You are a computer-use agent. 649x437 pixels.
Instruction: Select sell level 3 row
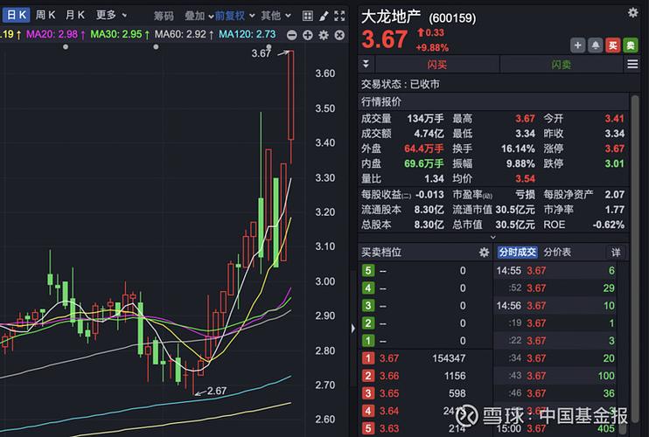[x=426, y=306]
